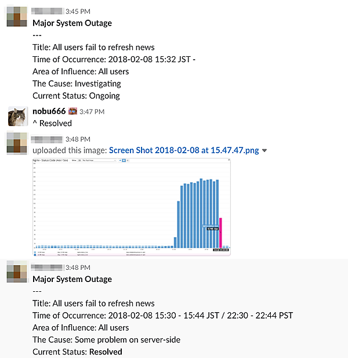Click blurred username above uploaded image
The width and height of the screenshot is (348, 358).
(46, 139)
